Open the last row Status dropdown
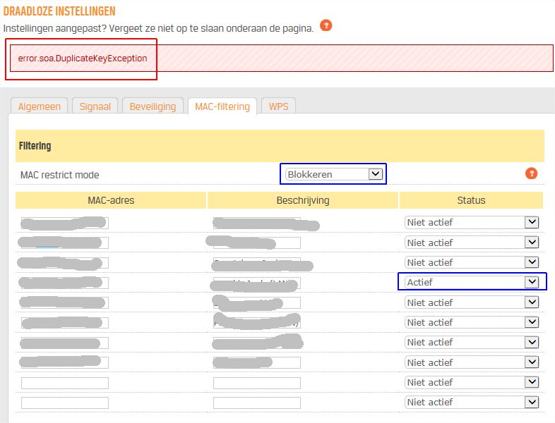The width and height of the screenshot is (555, 423). point(472,402)
